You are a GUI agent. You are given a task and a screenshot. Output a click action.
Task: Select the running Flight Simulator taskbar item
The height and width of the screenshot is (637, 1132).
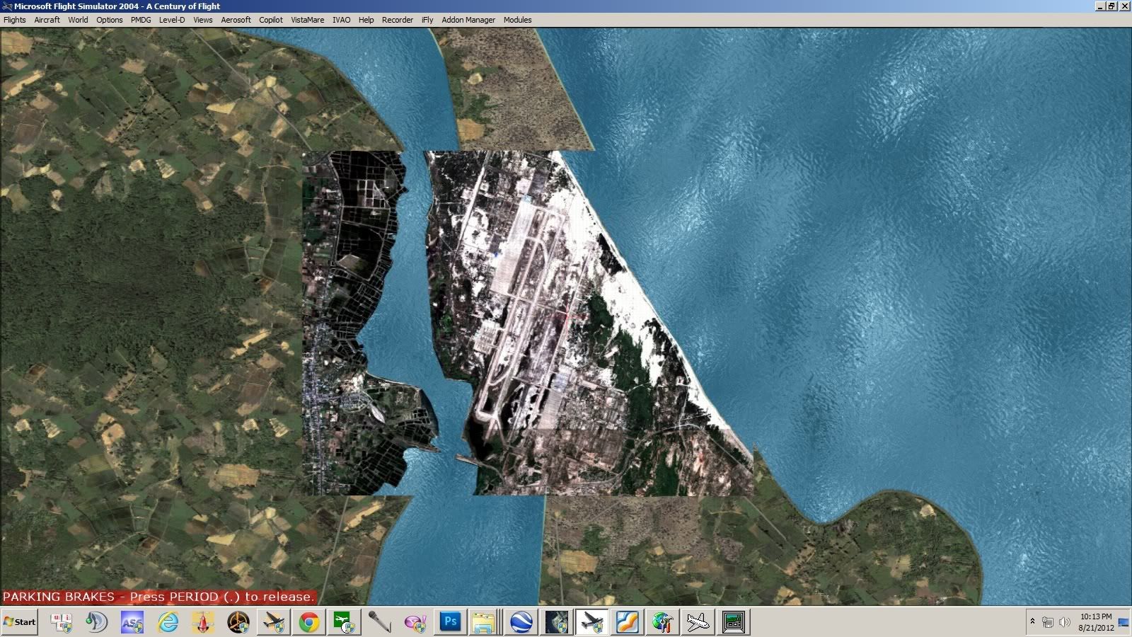click(x=591, y=623)
